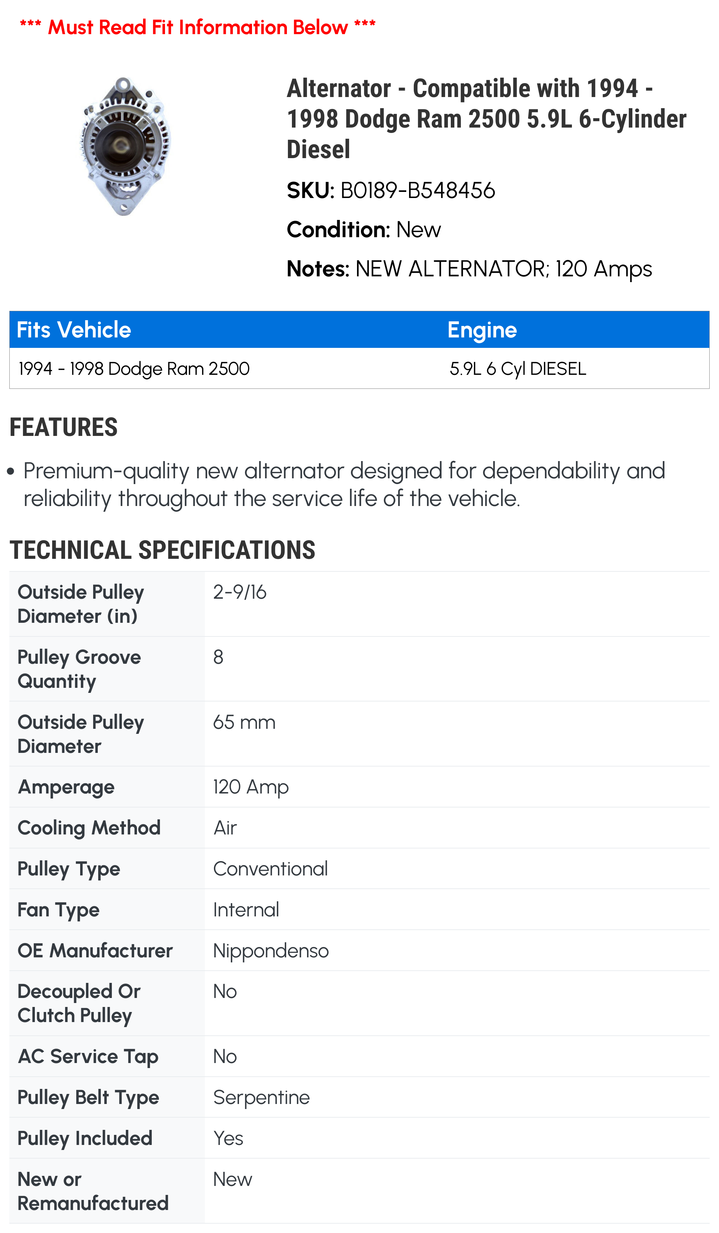Click the FEATURES section heading
719x1233 pixels.
coord(64,427)
